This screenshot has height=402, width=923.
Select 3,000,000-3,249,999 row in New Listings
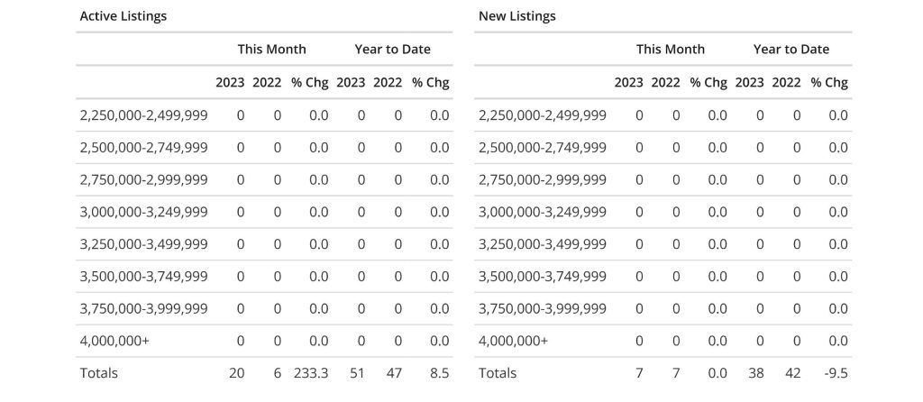pyautogui.click(x=543, y=212)
